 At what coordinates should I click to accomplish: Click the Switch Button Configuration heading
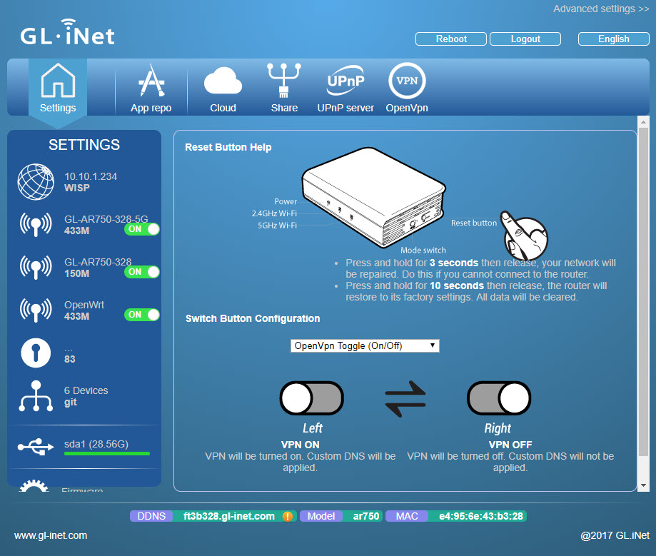(x=253, y=318)
